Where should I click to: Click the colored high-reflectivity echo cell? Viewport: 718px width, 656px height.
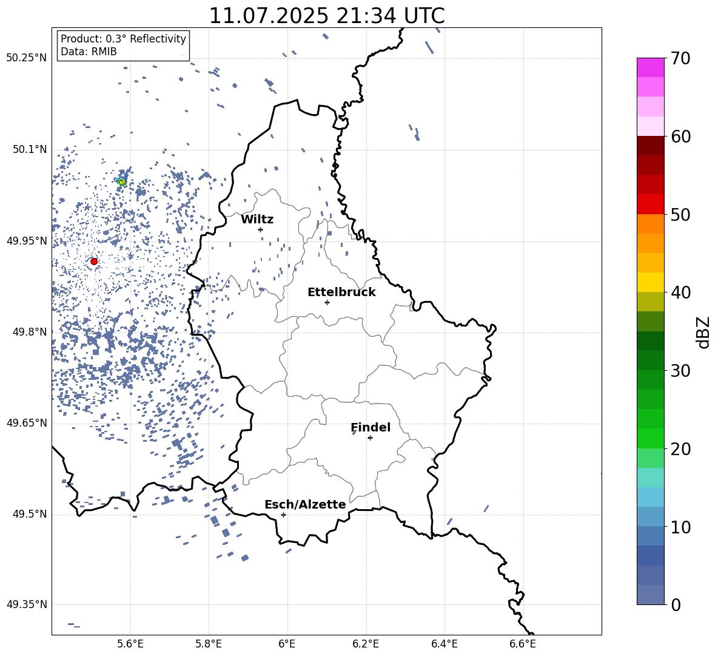point(122,181)
